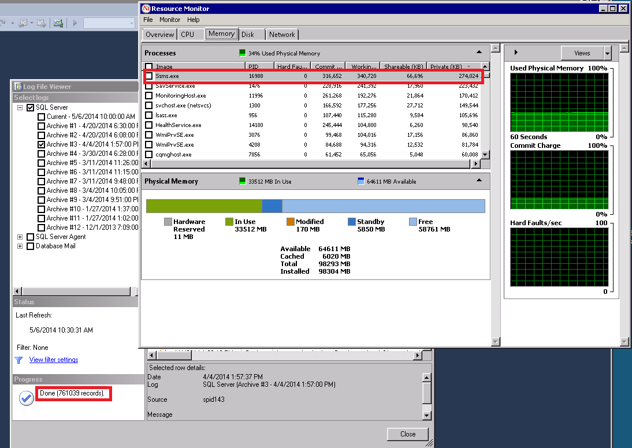
Task: Uncheck the SQL Server logs checkbox
Action: pos(30,107)
